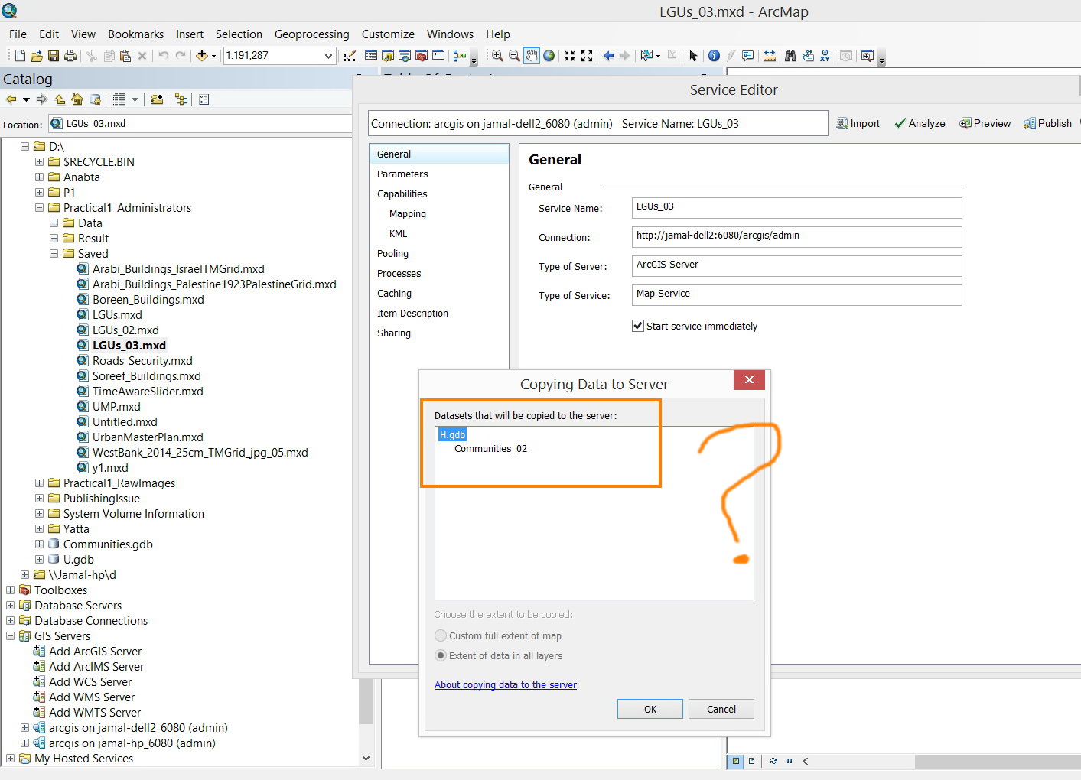Collapse the Saved folder node

54,253
